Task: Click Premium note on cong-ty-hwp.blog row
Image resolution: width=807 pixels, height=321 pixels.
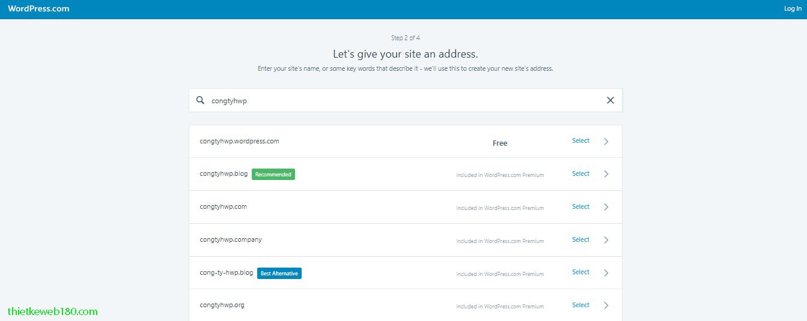Action: [500, 274]
